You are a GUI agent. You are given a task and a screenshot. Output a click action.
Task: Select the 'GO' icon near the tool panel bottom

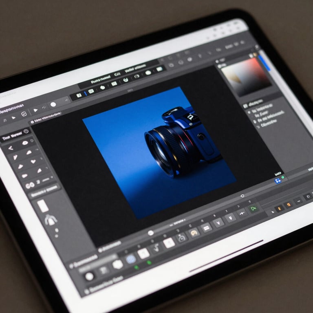tap(30, 186)
